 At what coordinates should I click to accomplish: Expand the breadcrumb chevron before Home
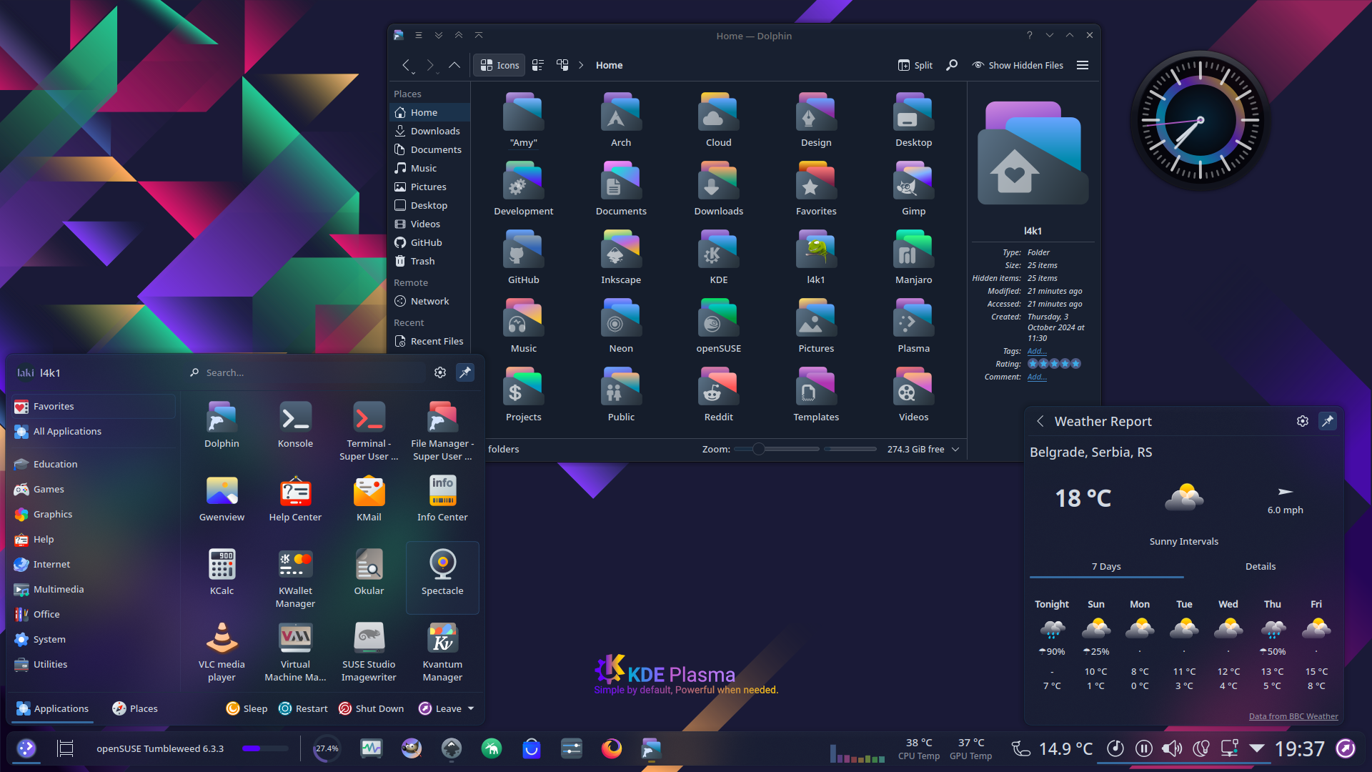pyautogui.click(x=581, y=65)
